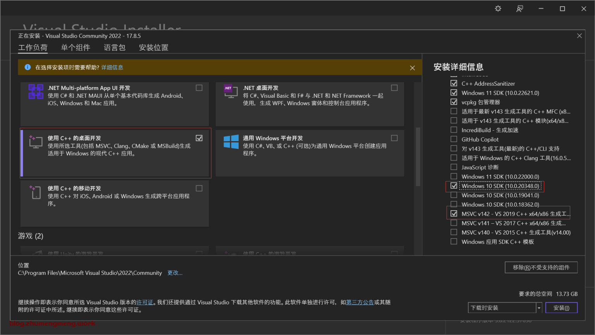Open the 安装位置 tab
Image resolution: width=595 pixels, height=335 pixels.
click(153, 47)
